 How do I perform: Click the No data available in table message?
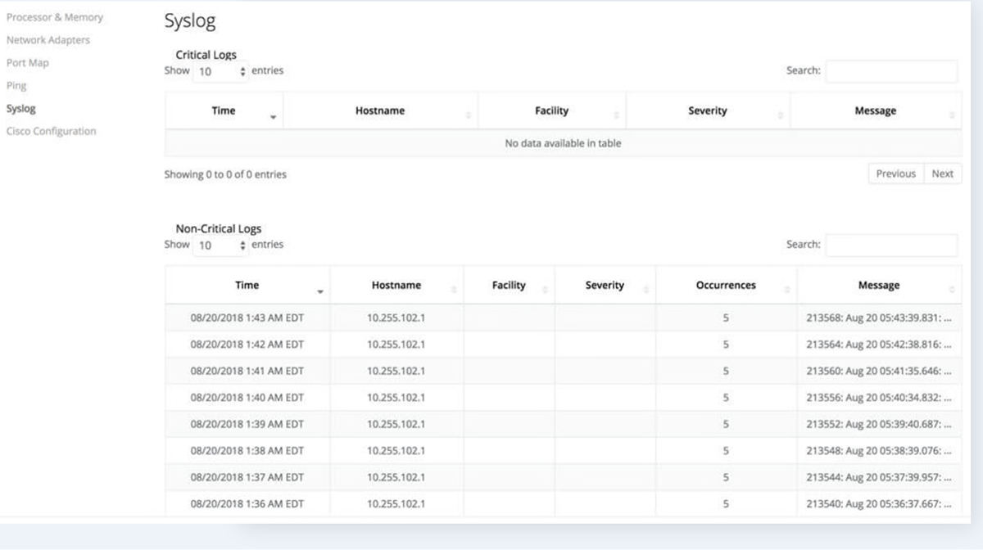563,143
